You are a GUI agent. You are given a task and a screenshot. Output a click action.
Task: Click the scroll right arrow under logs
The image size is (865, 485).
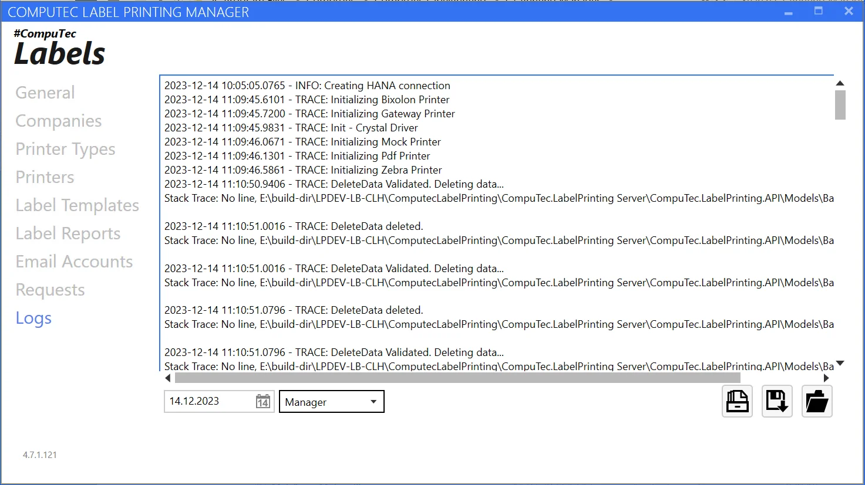coord(826,378)
